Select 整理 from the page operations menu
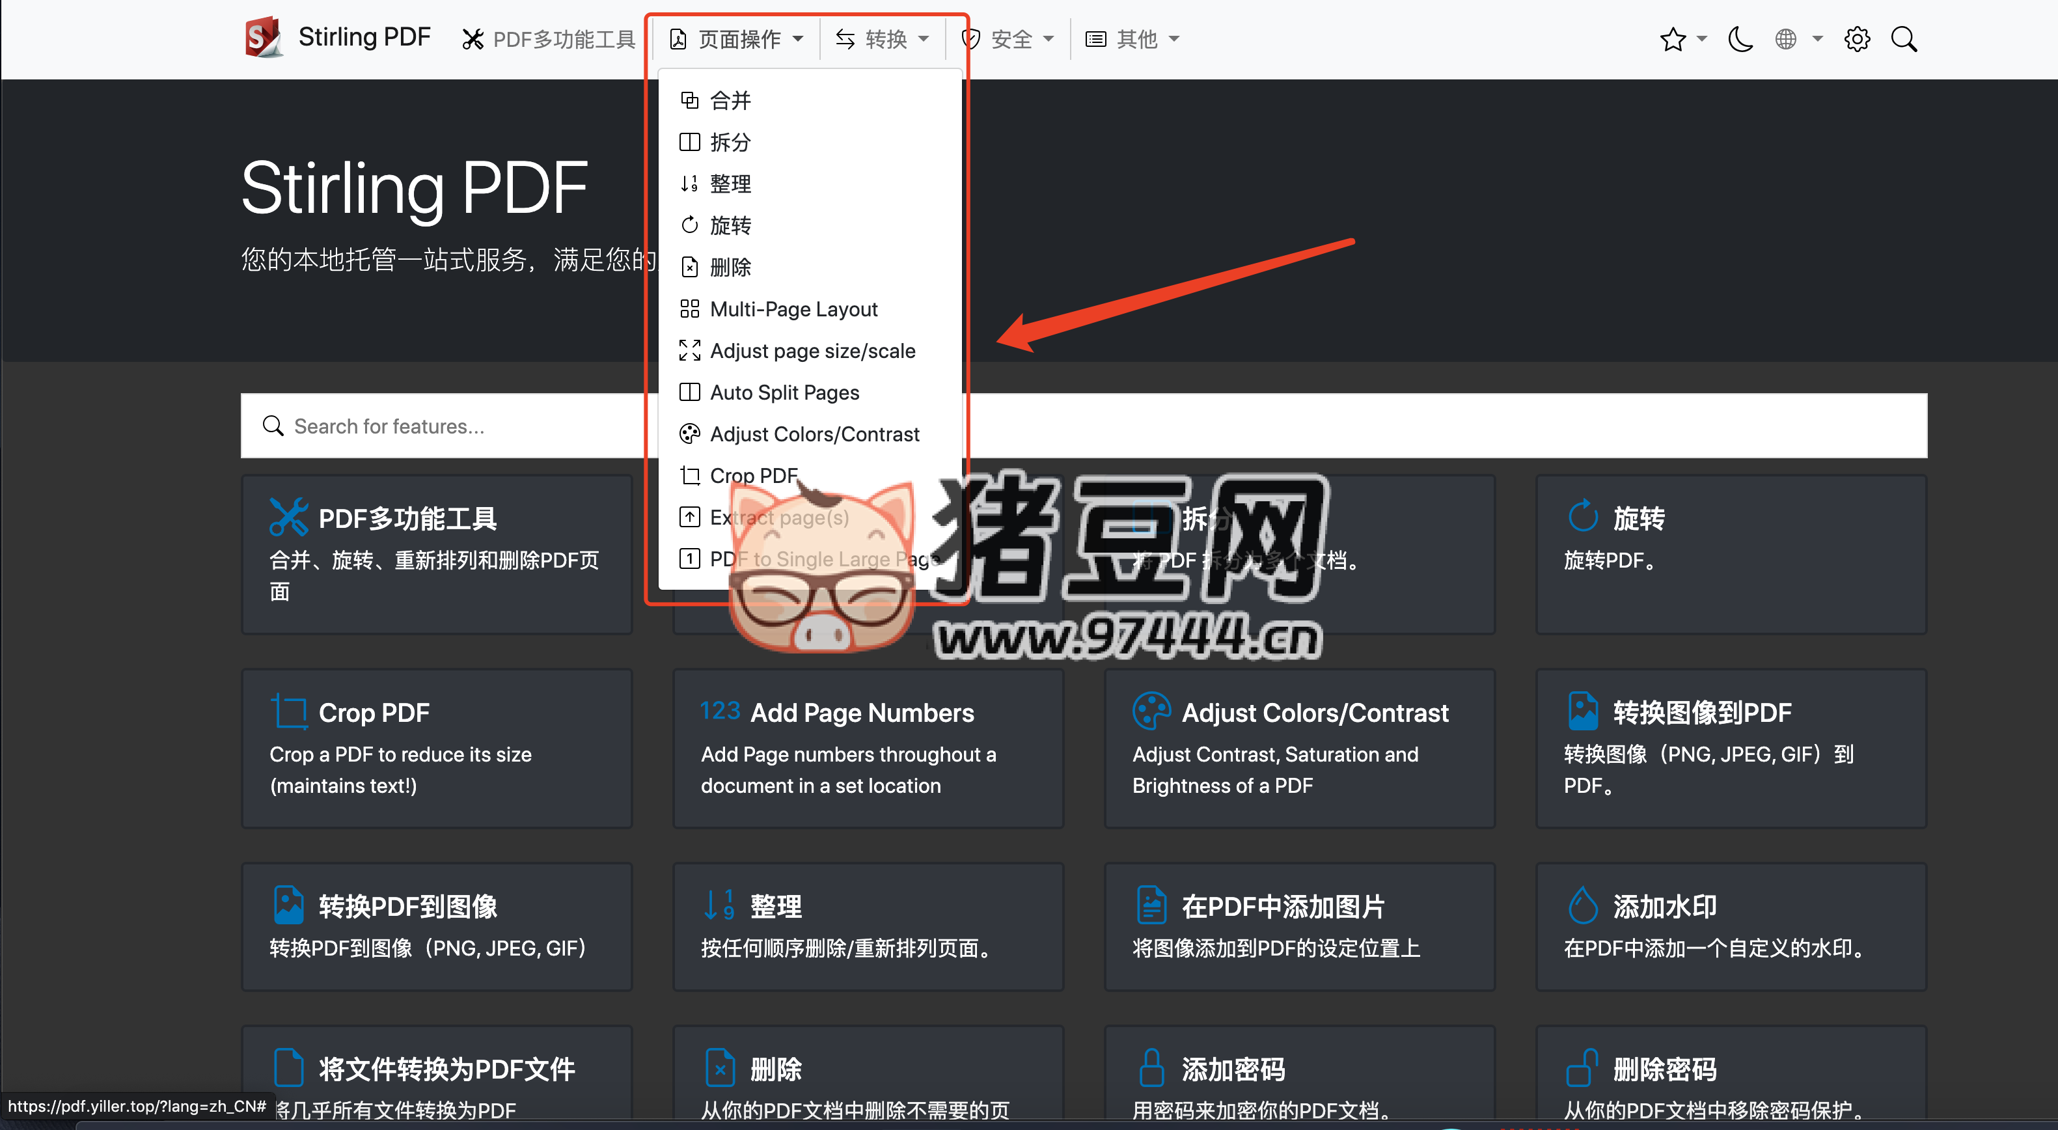Viewport: 2058px width, 1130px height. (810, 184)
